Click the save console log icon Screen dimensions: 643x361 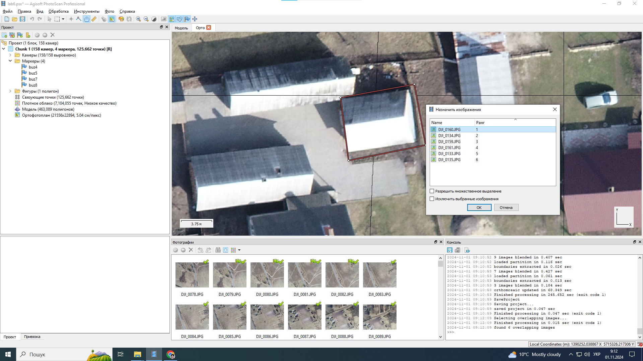coord(450,250)
